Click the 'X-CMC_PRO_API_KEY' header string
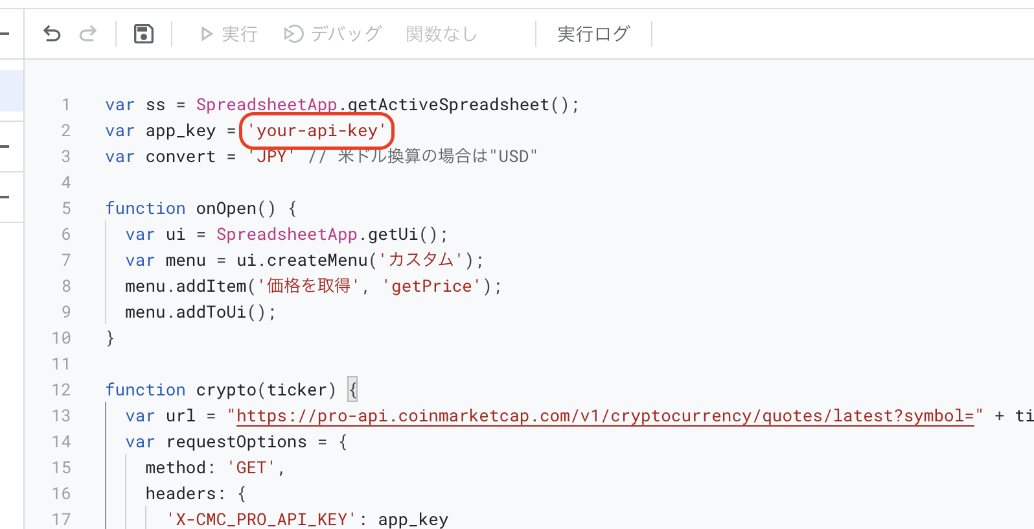The image size is (1034, 529). 261,519
